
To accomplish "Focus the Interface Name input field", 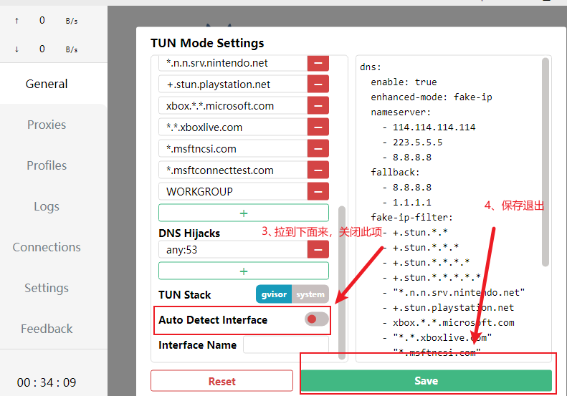I will coord(286,344).
